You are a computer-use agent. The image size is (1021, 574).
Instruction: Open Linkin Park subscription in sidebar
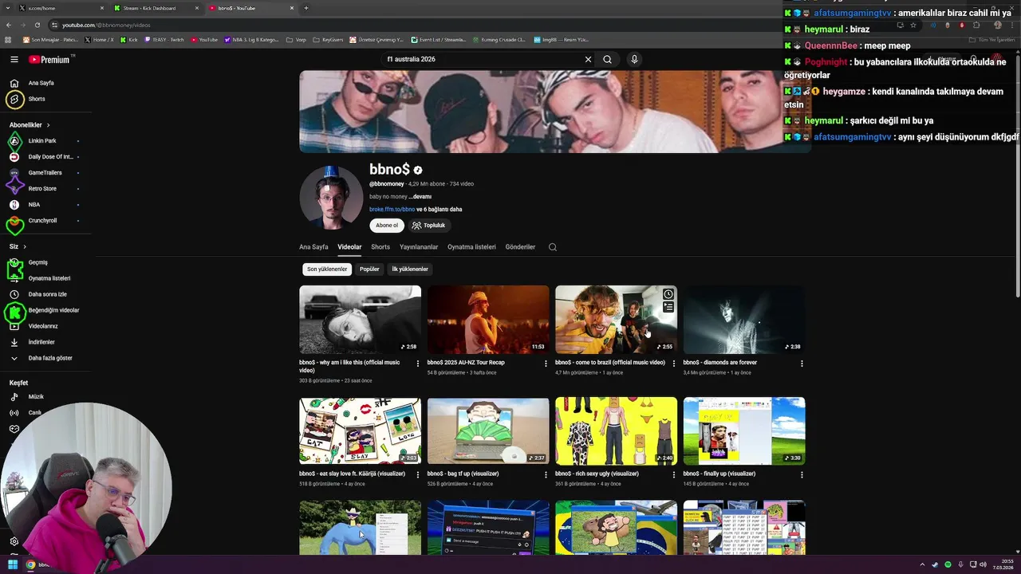42,141
